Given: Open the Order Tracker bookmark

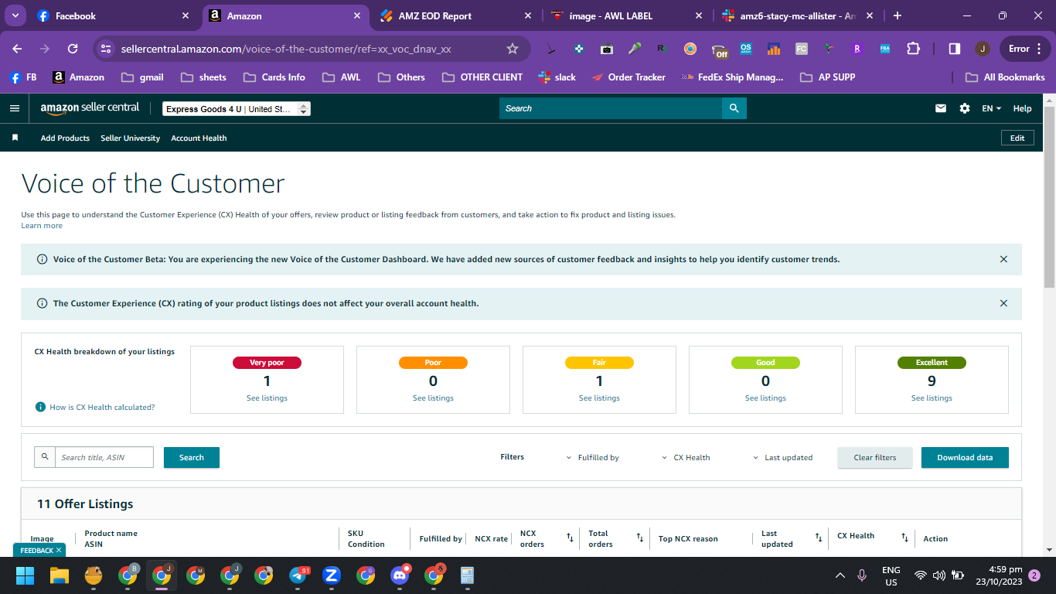Looking at the screenshot, I should tap(628, 77).
